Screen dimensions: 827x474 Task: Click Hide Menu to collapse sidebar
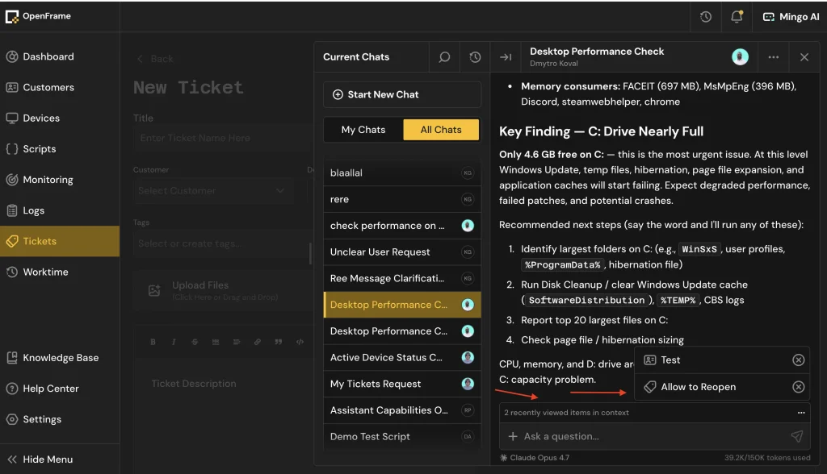point(60,459)
